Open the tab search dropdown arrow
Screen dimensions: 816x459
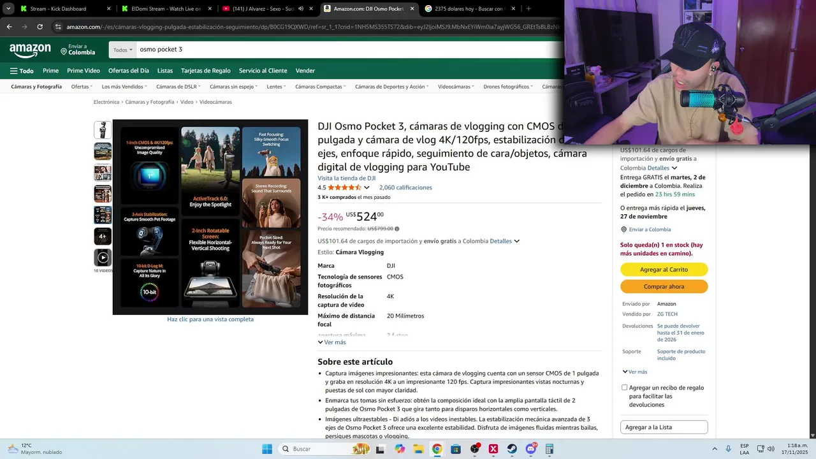click(x=8, y=9)
